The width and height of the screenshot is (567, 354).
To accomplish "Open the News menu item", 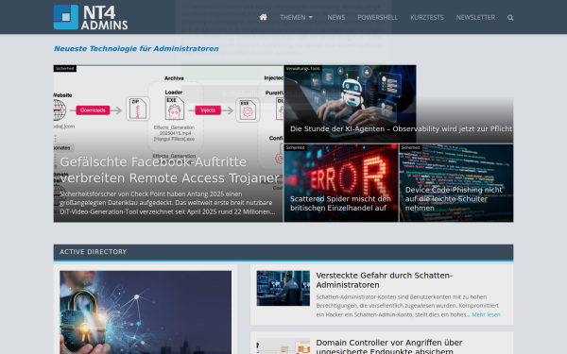I will point(335,17).
